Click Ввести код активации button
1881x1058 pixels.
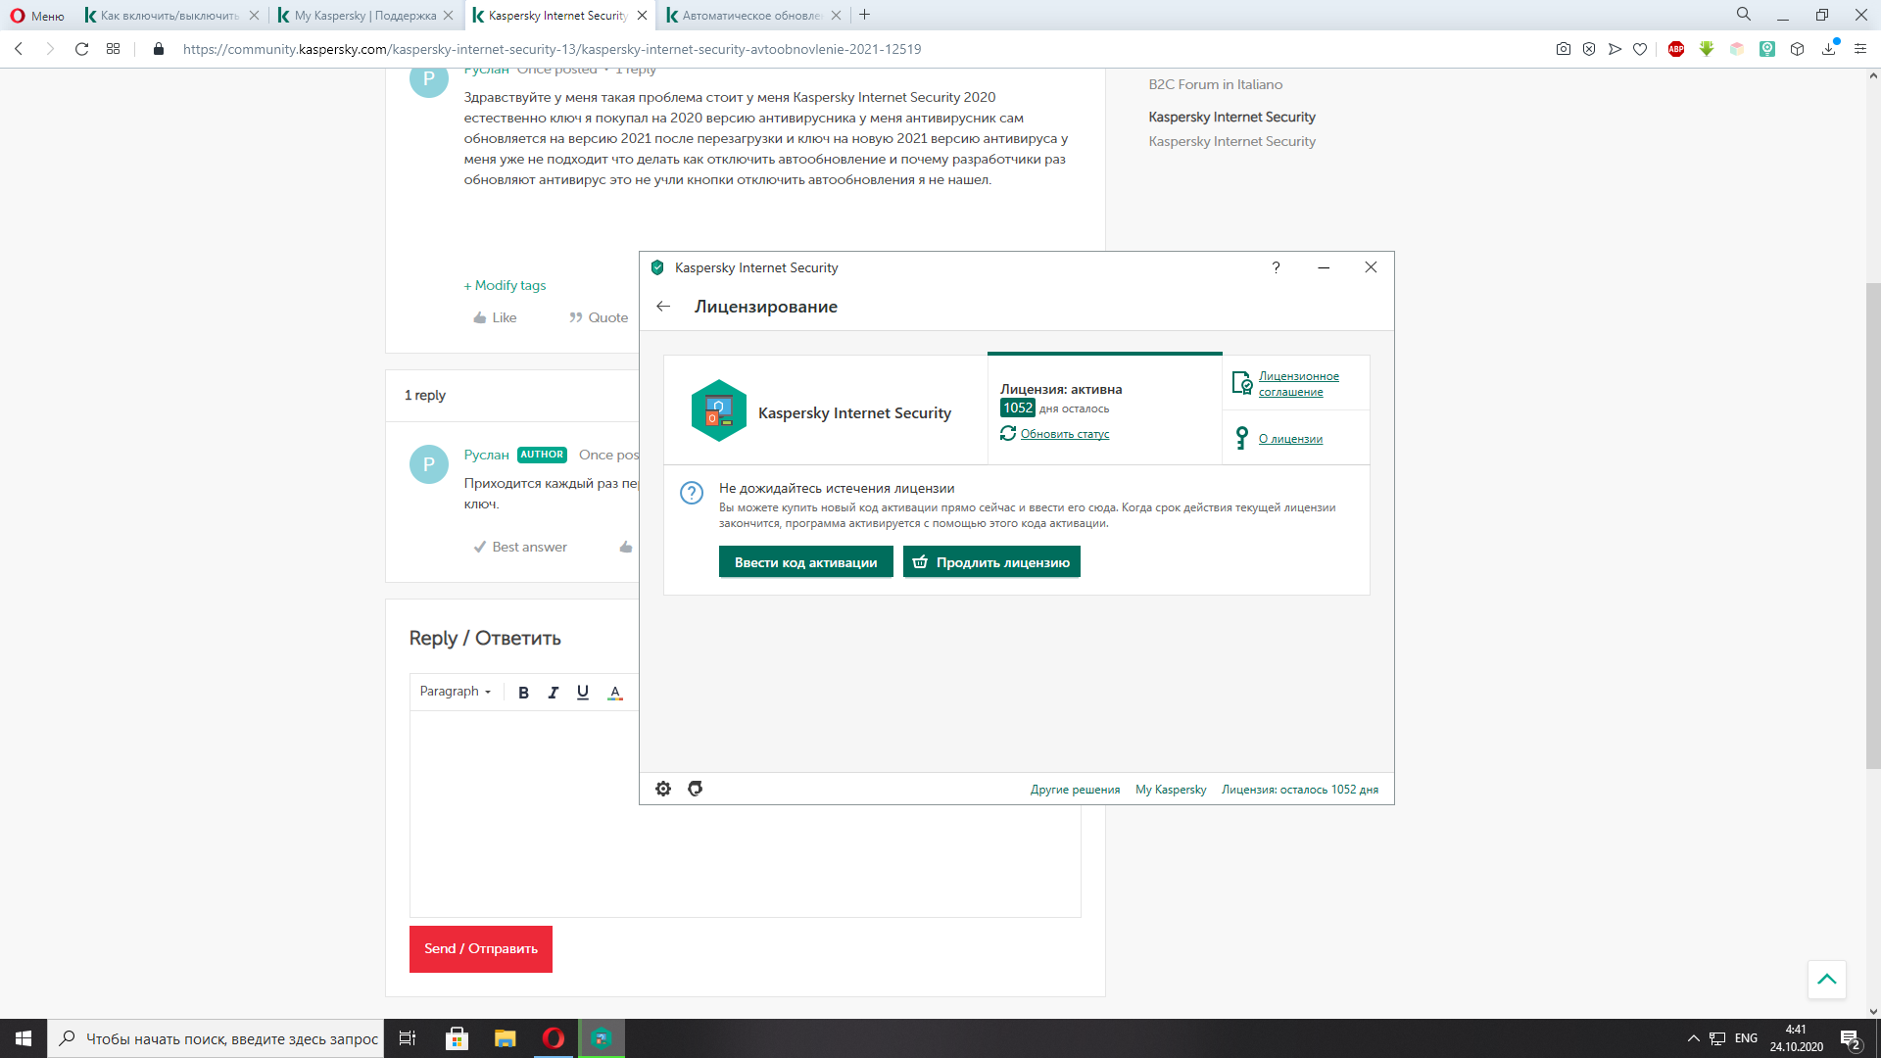(805, 562)
